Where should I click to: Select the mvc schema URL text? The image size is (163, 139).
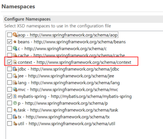tap(74, 89)
